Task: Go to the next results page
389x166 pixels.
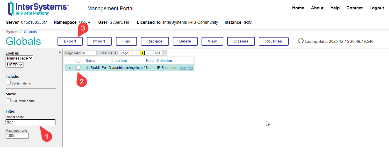Action: point(147,53)
